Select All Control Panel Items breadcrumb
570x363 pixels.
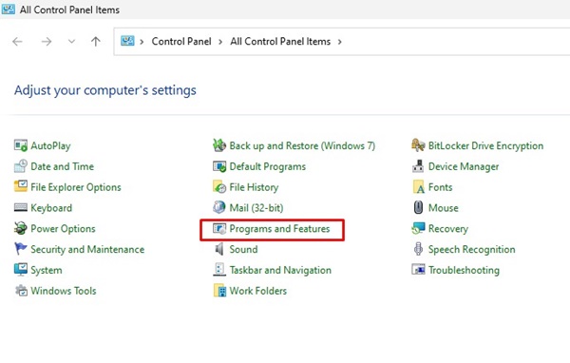coord(280,42)
